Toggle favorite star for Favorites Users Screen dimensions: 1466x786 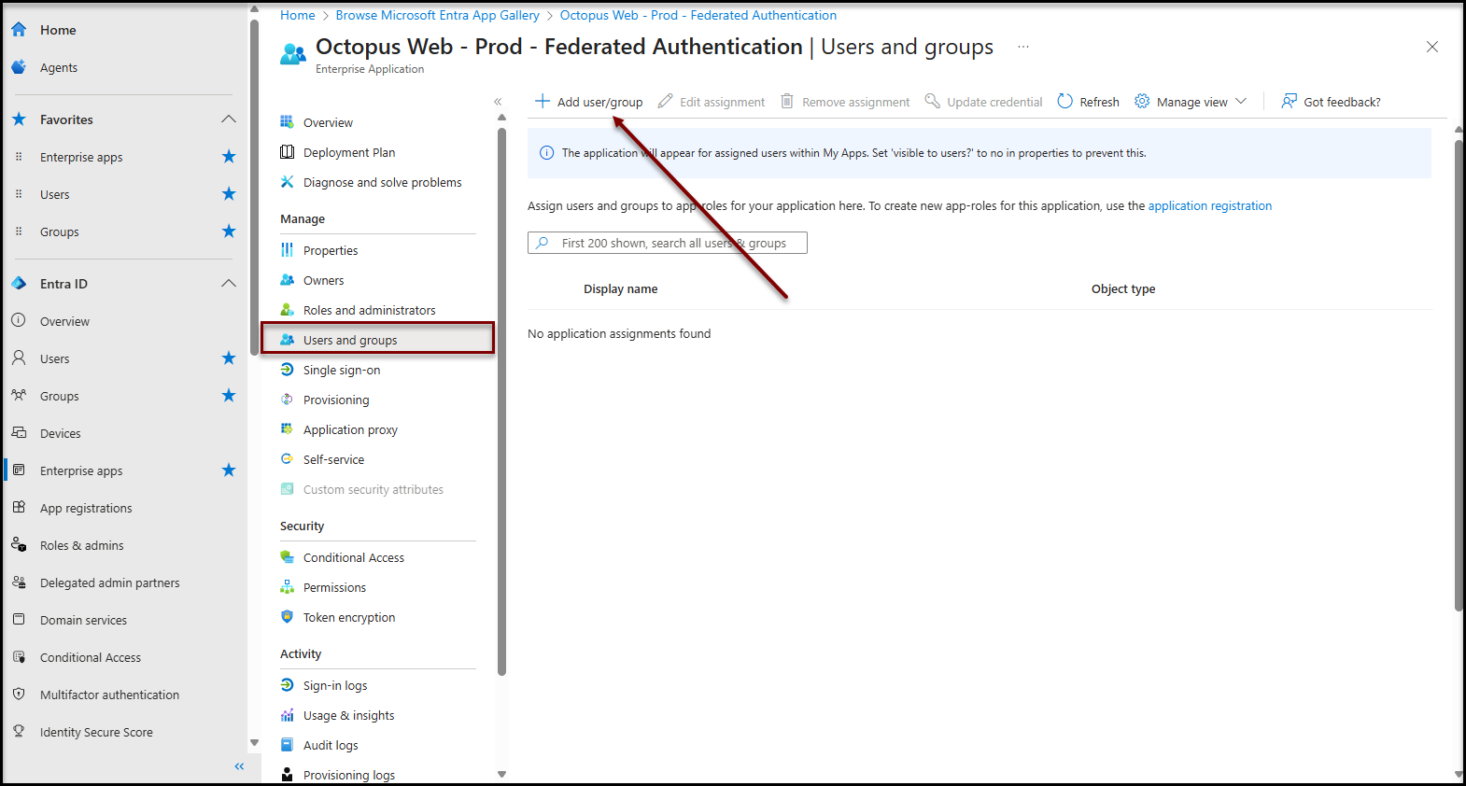(229, 194)
